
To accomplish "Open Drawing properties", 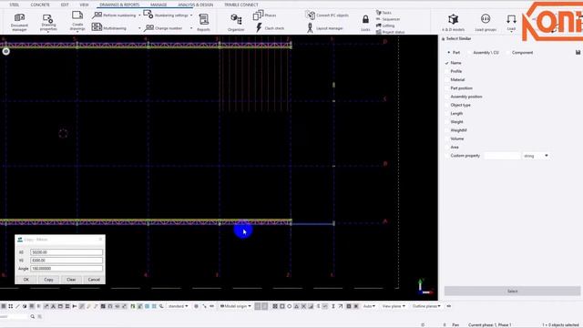I will (x=48, y=22).
